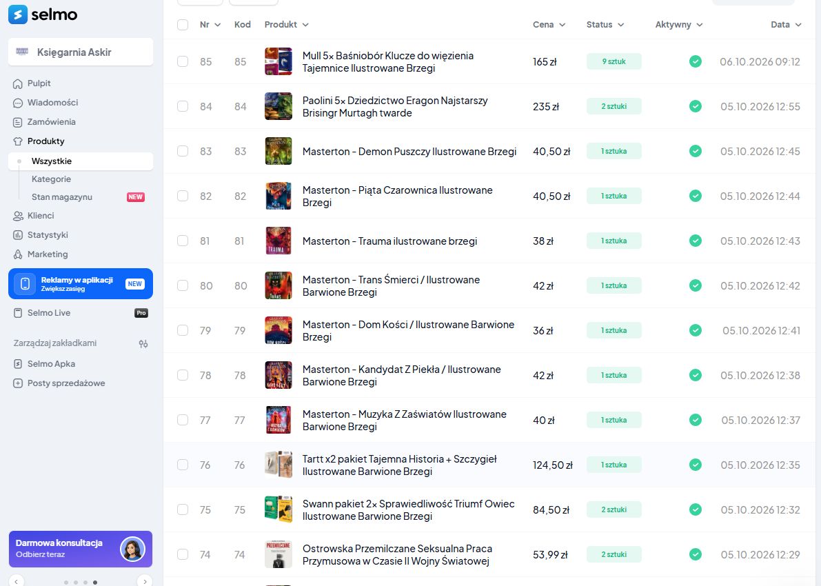Screen dimensions: 821x586
Task: Sort by the Data column header
Action: [786, 25]
